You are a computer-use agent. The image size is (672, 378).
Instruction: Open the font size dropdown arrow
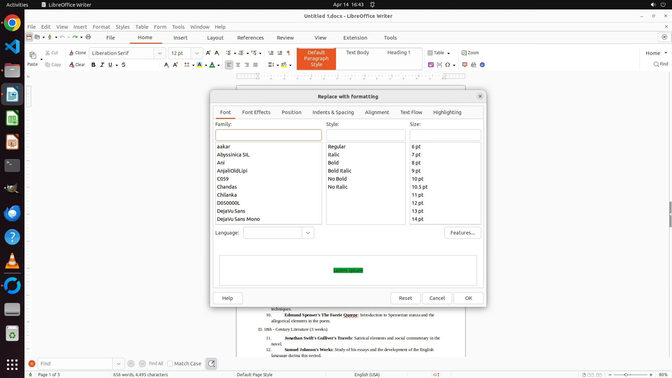tap(197, 53)
